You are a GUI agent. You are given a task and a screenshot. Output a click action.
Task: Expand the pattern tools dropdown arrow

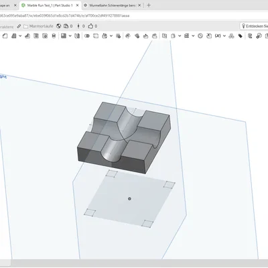[x=70, y=36]
